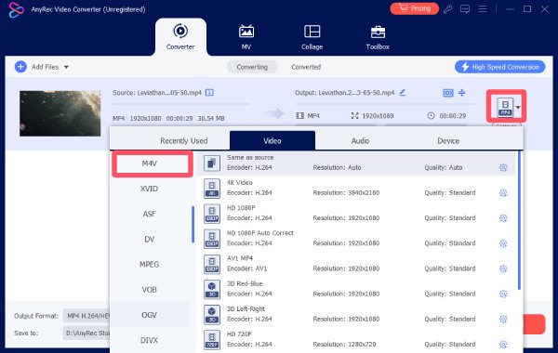The image size is (558, 353).
Task: Open the Output Format combo box
Action: [x=86, y=316]
